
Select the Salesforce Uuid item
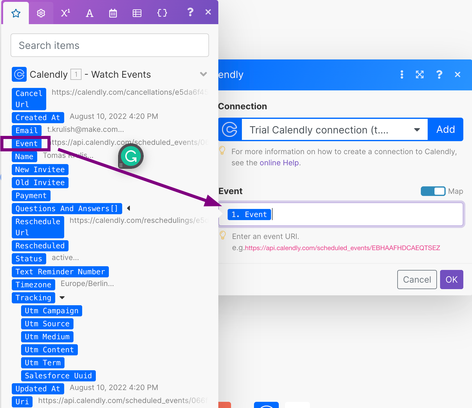58,376
